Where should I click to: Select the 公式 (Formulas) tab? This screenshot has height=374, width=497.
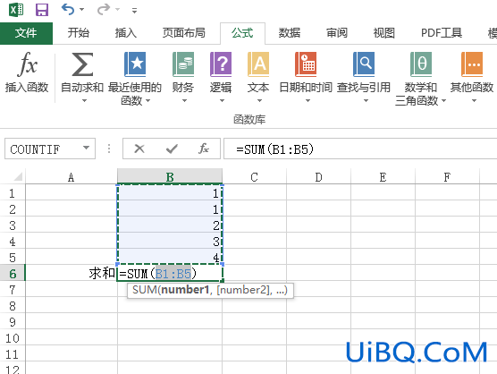point(242,33)
